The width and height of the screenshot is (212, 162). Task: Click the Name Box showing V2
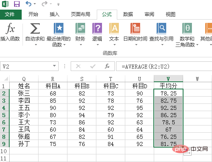[x=29, y=66]
